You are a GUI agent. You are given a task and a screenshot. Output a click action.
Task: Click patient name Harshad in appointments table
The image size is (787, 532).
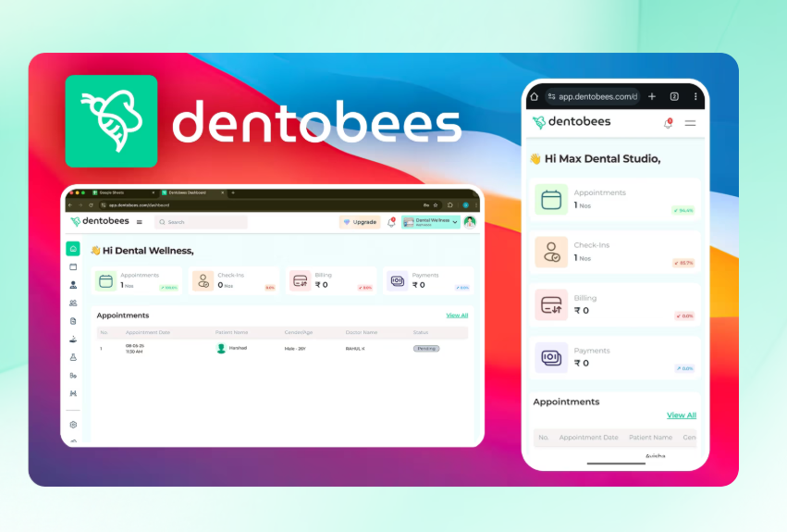tap(238, 348)
